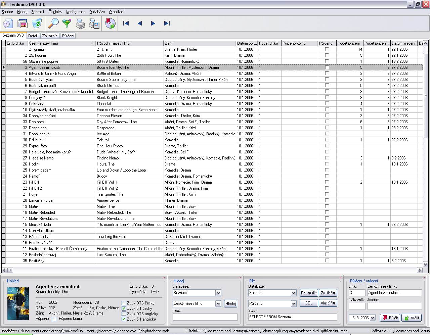Toggle Půjčeno checkbox for 21 gramů row

327,49
